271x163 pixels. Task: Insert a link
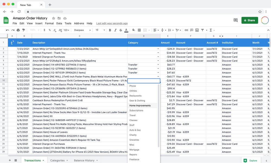pyautogui.click(x=186, y=30)
